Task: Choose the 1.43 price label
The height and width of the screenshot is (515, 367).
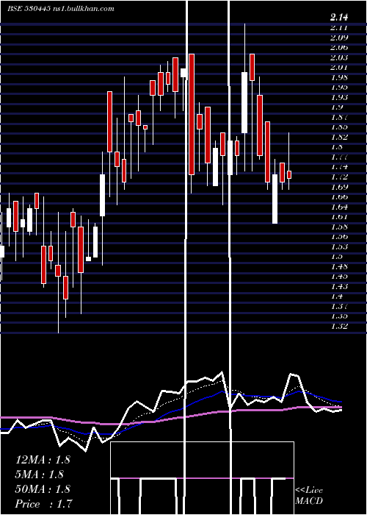Action: tap(339, 286)
